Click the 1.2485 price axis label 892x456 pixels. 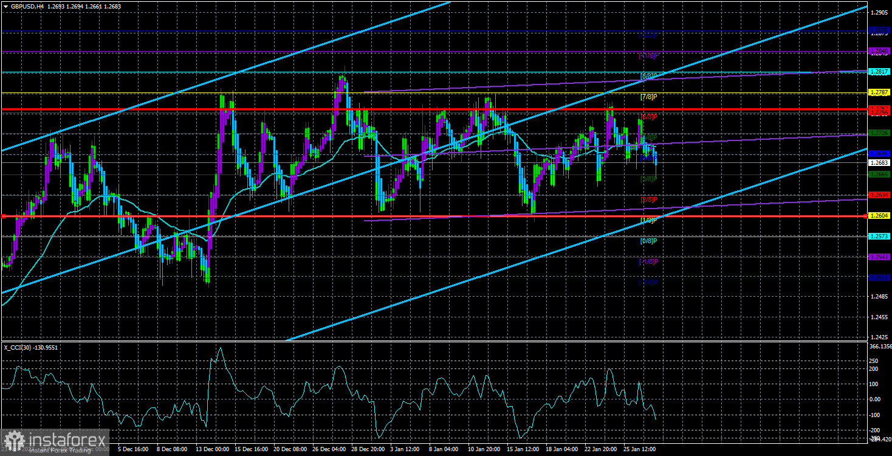pos(879,297)
